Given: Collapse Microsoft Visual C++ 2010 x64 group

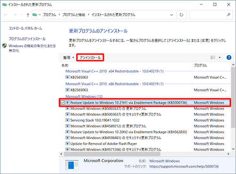Looking at the screenshot, I should click(115, 71).
